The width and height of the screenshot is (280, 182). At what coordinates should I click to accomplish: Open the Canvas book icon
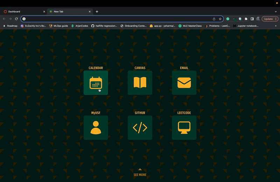(140, 83)
